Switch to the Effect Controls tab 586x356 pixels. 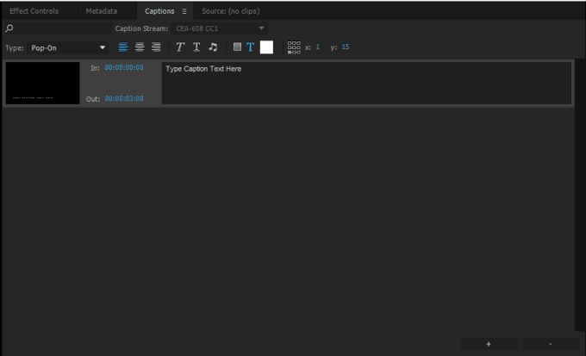pyautogui.click(x=34, y=11)
